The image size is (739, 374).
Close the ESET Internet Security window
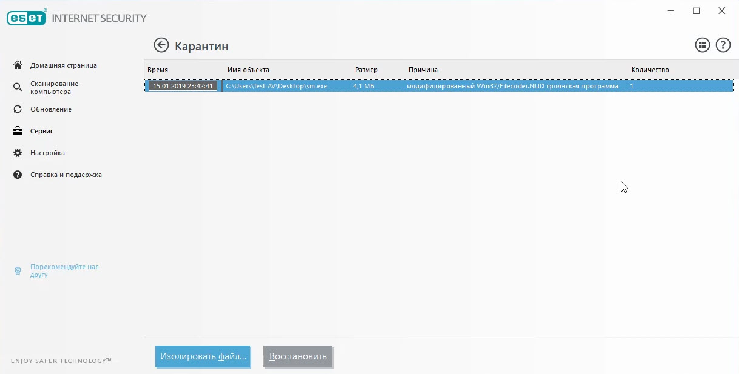click(x=722, y=11)
